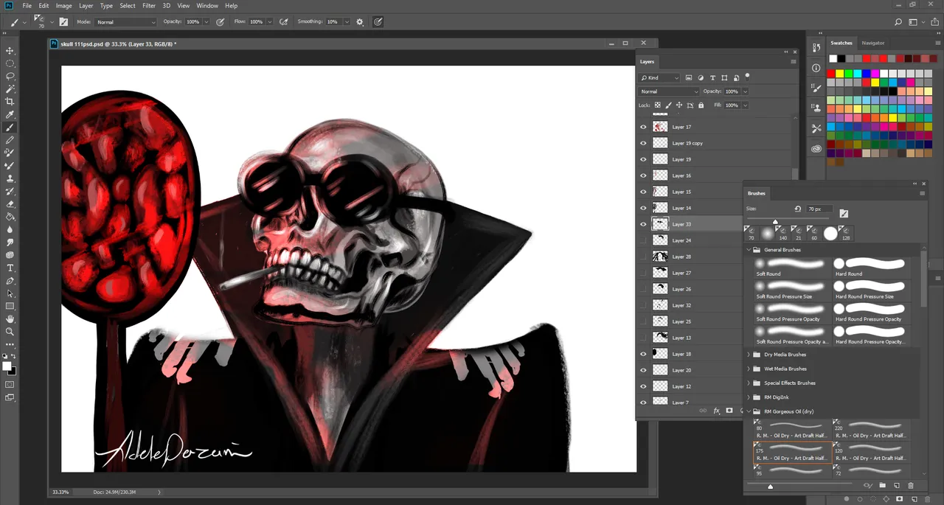Select the Eraser tool
The height and width of the screenshot is (505, 944).
coord(10,204)
